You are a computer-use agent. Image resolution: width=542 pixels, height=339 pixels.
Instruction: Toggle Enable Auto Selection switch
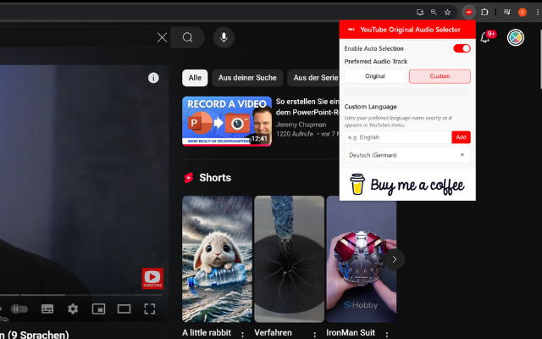coord(462,48)
